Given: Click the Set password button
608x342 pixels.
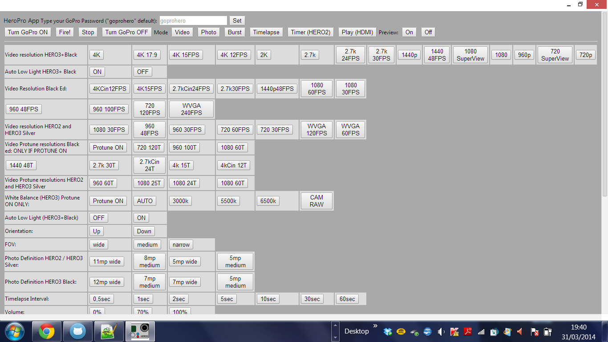Looking at the screenshot, I should coord(237,20).
